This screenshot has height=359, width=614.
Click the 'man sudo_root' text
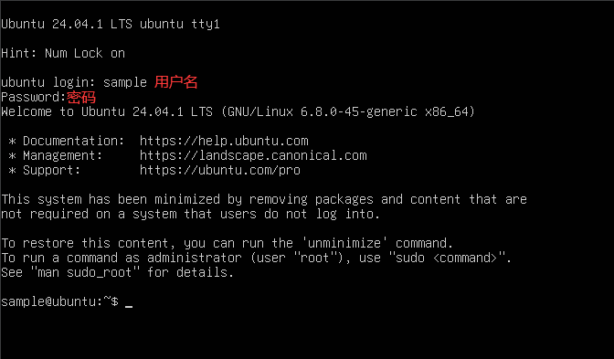(85, 272)
